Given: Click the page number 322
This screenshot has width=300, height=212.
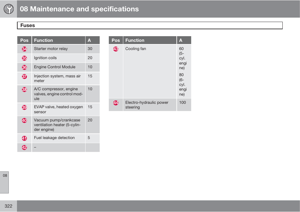Looking at the screenshot, I should coord(8,206).
